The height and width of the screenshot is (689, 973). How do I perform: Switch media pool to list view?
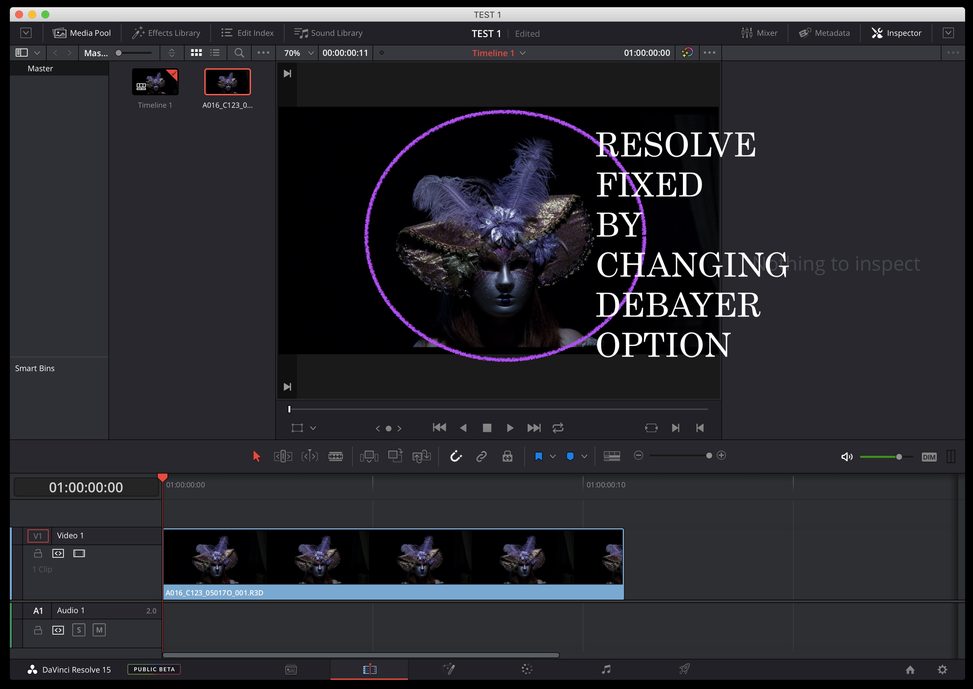[215, 53]
